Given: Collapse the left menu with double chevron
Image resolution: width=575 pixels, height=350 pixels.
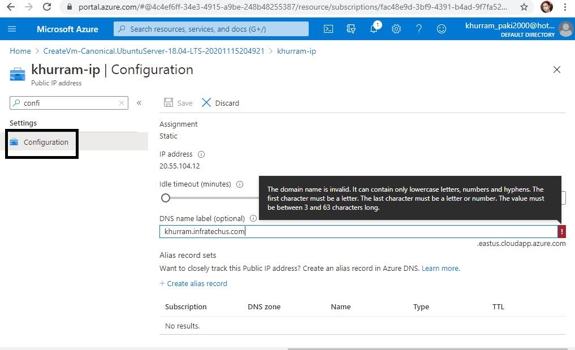Looking at the screenshot, I should 139,103.
